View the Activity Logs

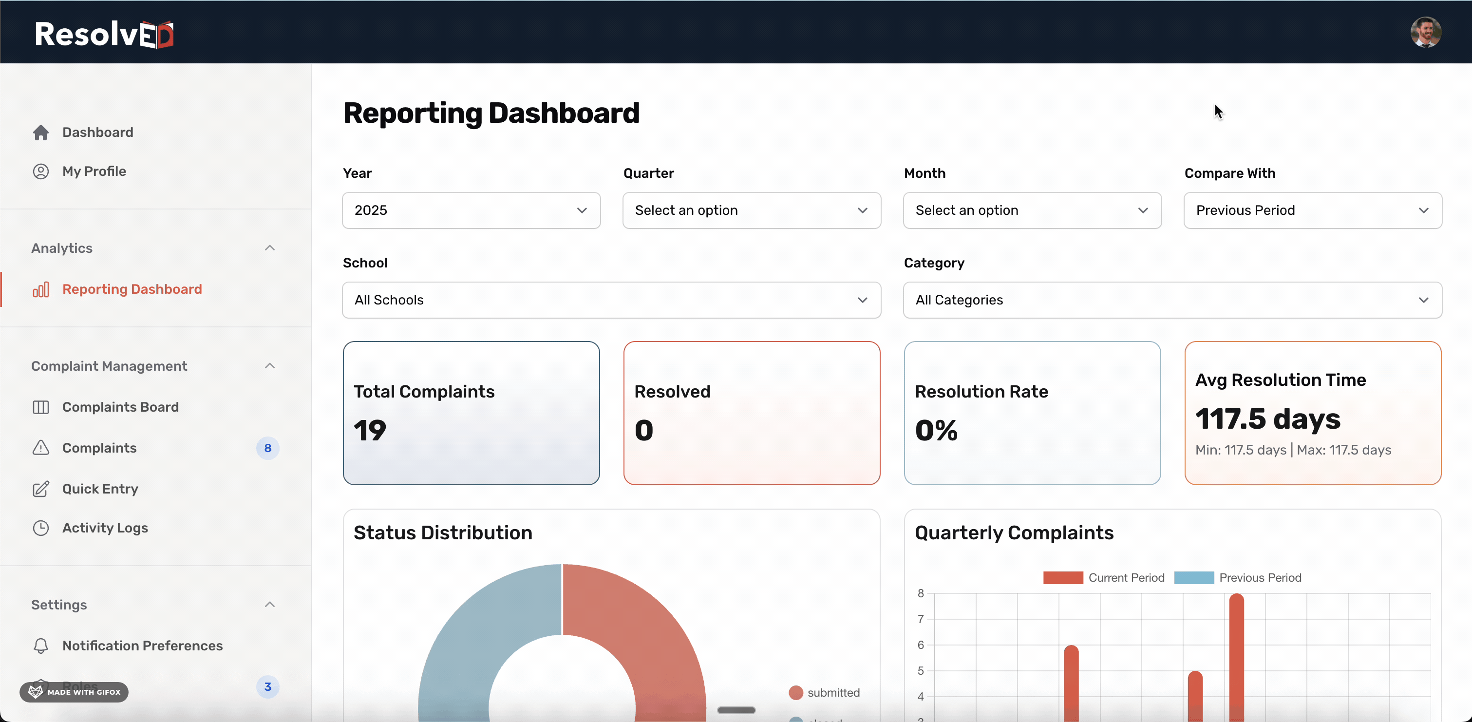[x=105, y=528]
